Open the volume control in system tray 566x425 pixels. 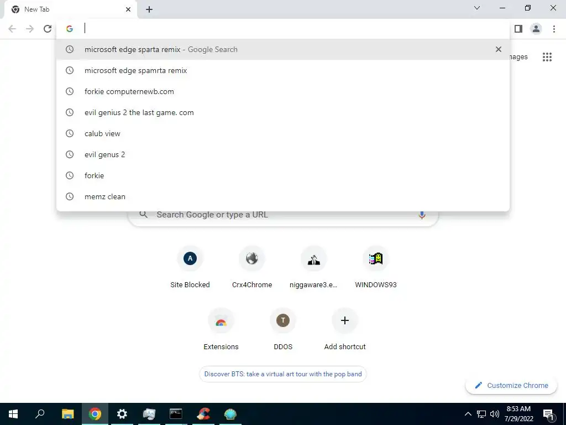[495, 414]
